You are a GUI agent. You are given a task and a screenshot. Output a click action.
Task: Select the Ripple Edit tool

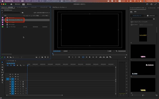click(x=2, y=67)
